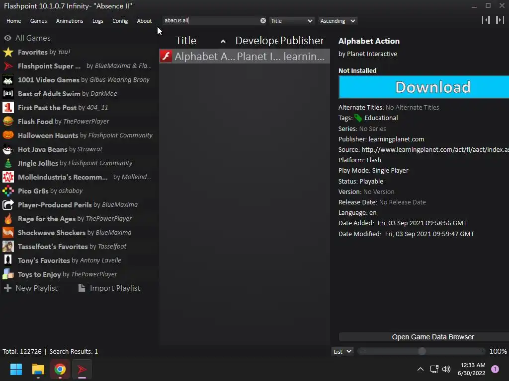Click the 1001 Video Games playlist icon

(x=8, y=80)
